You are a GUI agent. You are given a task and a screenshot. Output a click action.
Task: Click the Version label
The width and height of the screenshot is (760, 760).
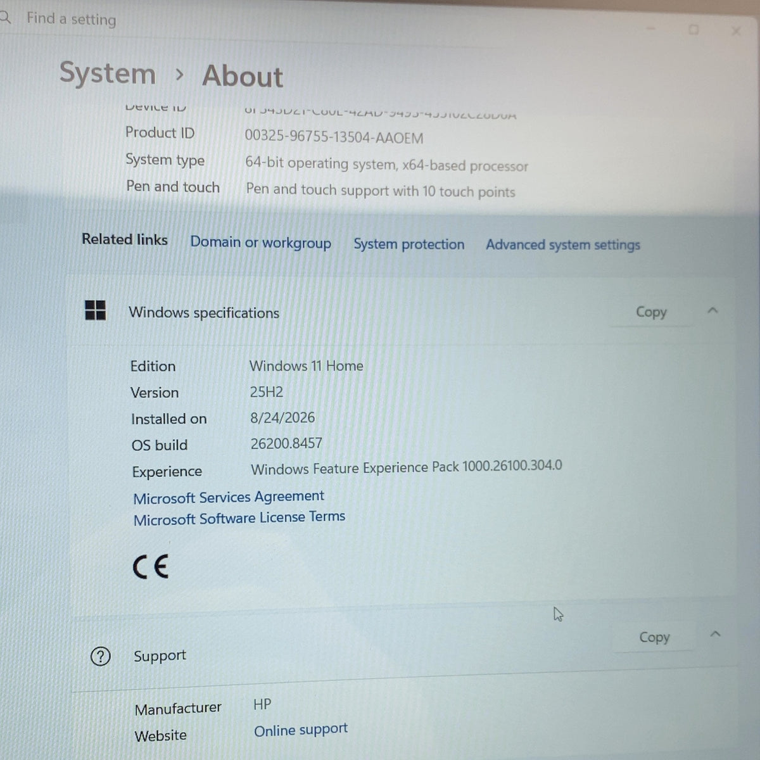click(x=155, y=393)
